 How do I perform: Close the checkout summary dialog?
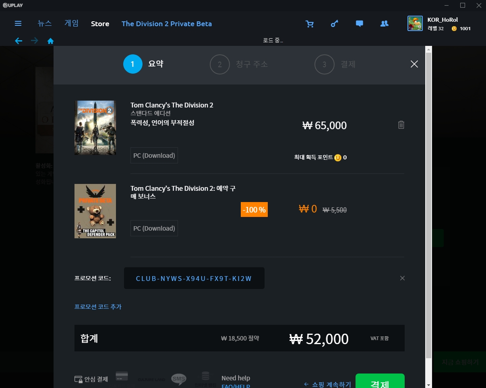(x=414, y=64)
